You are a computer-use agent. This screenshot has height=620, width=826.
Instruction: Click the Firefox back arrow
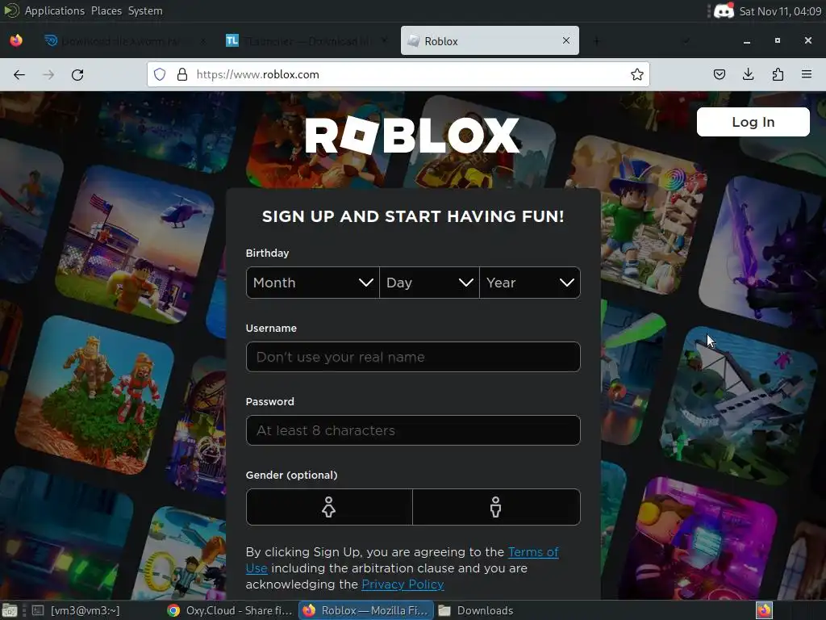click(x=19, y=75)
